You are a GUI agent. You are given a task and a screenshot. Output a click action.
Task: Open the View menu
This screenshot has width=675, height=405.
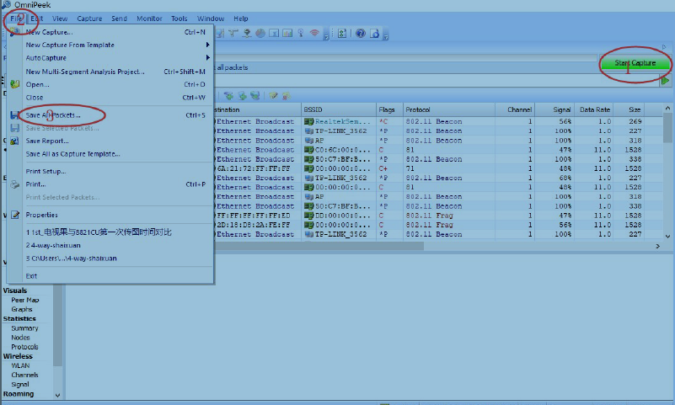click(60, 19)
